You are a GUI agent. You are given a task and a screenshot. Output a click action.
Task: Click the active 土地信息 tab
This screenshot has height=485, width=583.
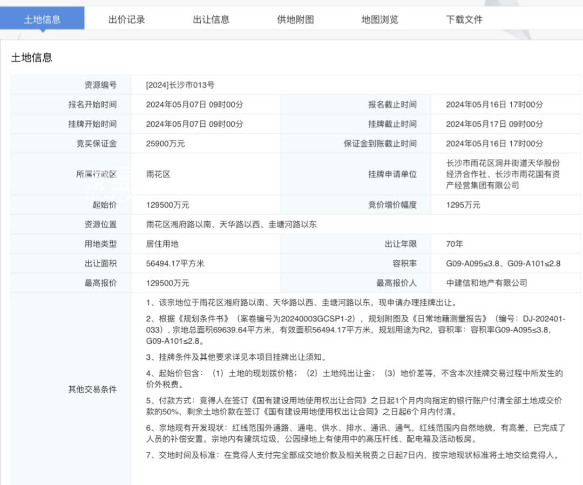[42, 19]
